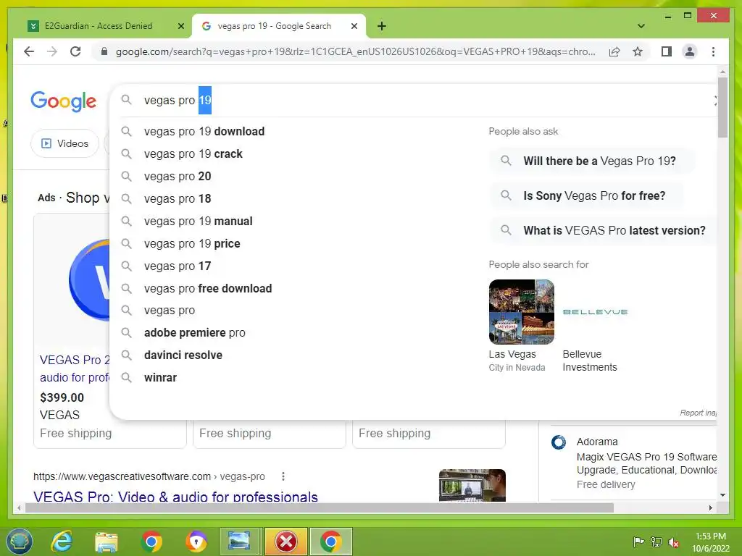Viewport: 742px width, 556px height.
Task: Select vegas pro 19 - Google Search tab
Action: tap(279, 26)
